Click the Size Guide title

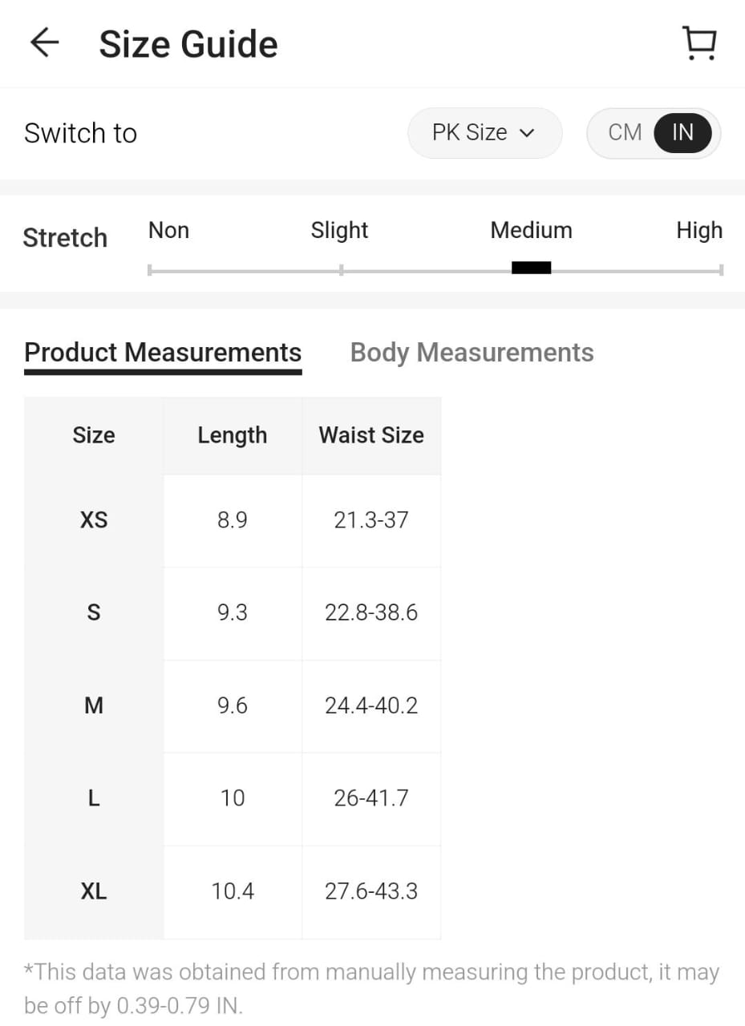click(x=188, y=44)
